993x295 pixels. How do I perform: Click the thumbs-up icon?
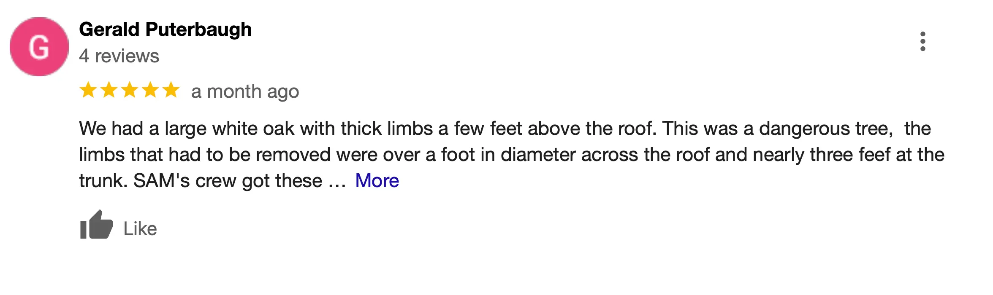(x=97, y=225)
